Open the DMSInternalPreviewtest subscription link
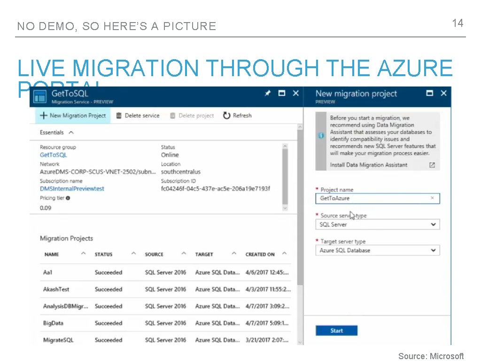Screen dimensions: 481x361 pos(72,188)
